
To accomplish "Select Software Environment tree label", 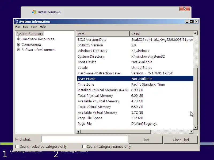I will 39,50.
